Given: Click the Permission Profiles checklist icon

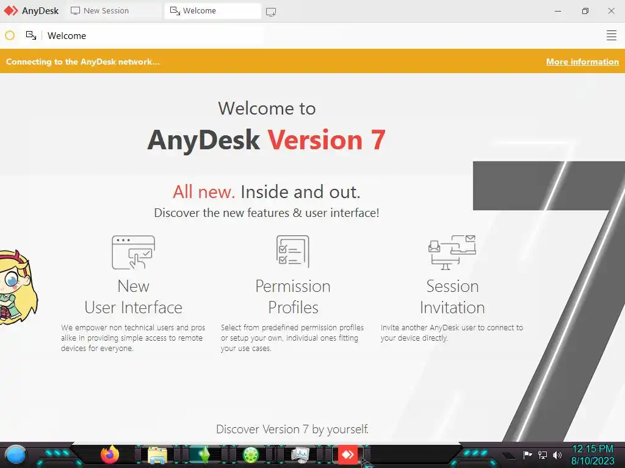Looking at the screenshot, I should pyautogui.click(x=292, y=251).
